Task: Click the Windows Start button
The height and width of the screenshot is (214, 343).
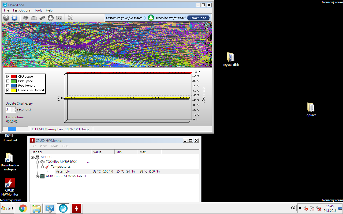Action: coord(7,208)
